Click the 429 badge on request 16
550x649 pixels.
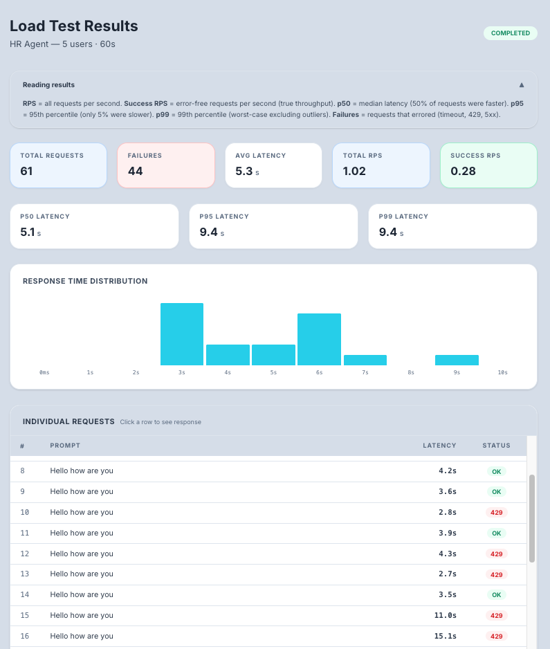click(x=497, y=636)
